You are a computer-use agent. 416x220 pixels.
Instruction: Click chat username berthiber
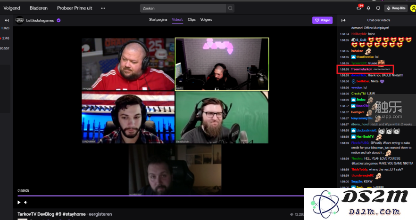pos(363,81)
